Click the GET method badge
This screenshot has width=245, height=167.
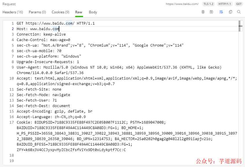click(x=239, y=4)
